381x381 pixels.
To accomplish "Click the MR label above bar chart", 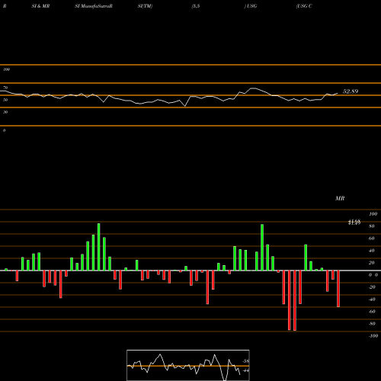I will click(340, 198).
